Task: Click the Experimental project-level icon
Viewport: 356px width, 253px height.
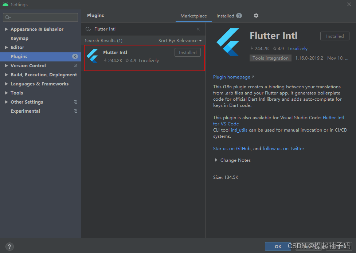Action: point(75,111)
